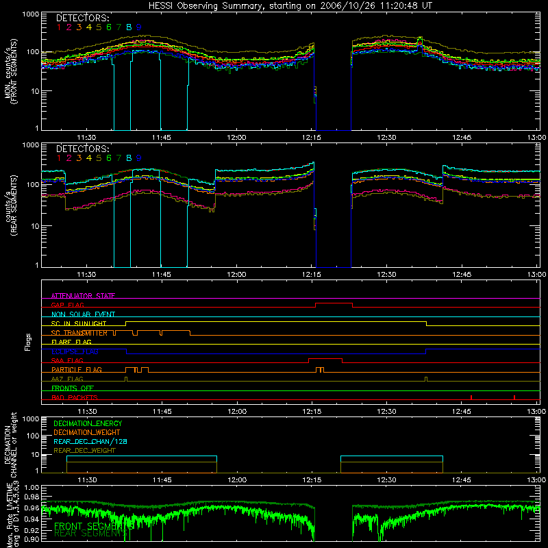The width and height of the screenshot is (548, 548).
Task: Click the DECIMATION_ENERGY legend entry
Action: pyautogui.click(x=88, y=423)
